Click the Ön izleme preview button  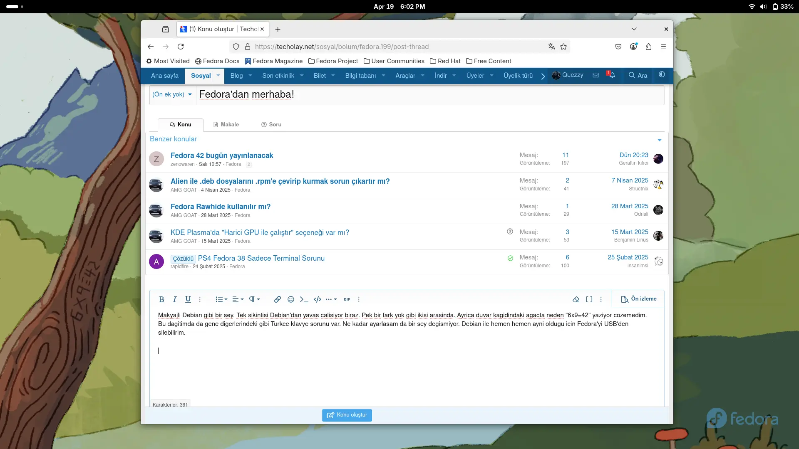click(x=638, y=299)
